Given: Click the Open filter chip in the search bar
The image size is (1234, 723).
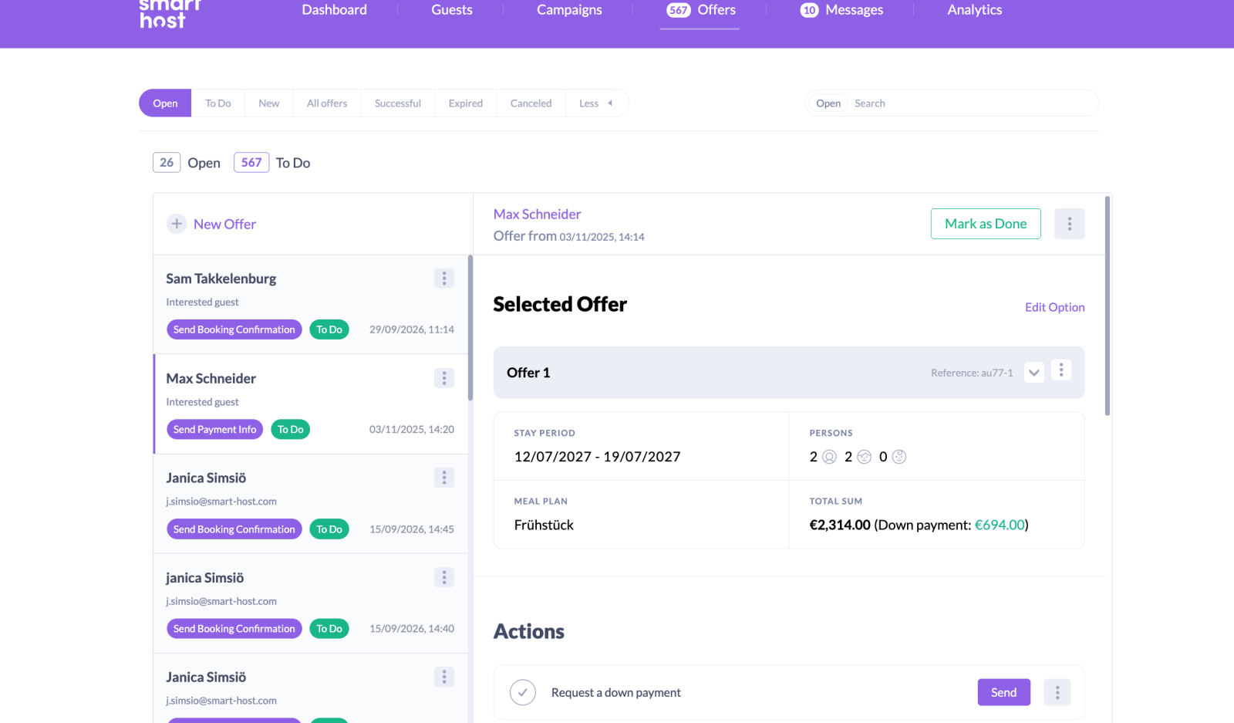Looking at the screenshot, I should coord(828,103).
